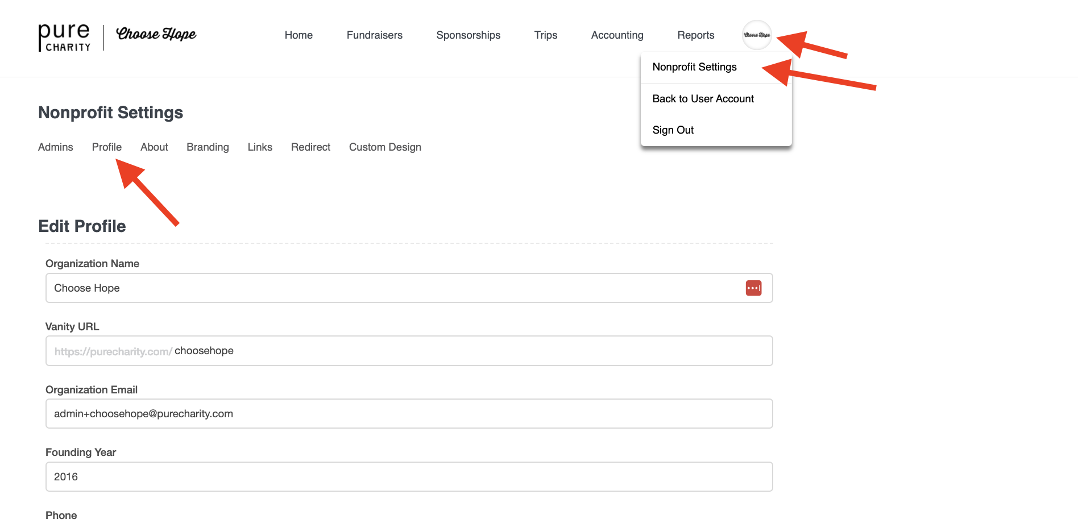Viewport: 1078px width, 523px height.
Task: Switch to the Admins tab
Action: tap(56, 147)
